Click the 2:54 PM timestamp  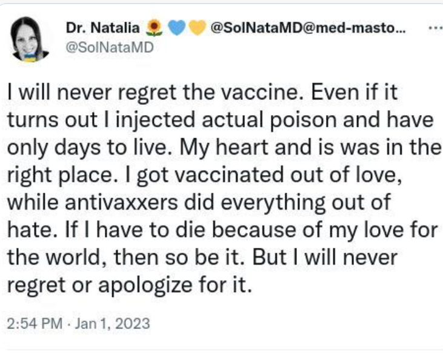coord(35,323)
